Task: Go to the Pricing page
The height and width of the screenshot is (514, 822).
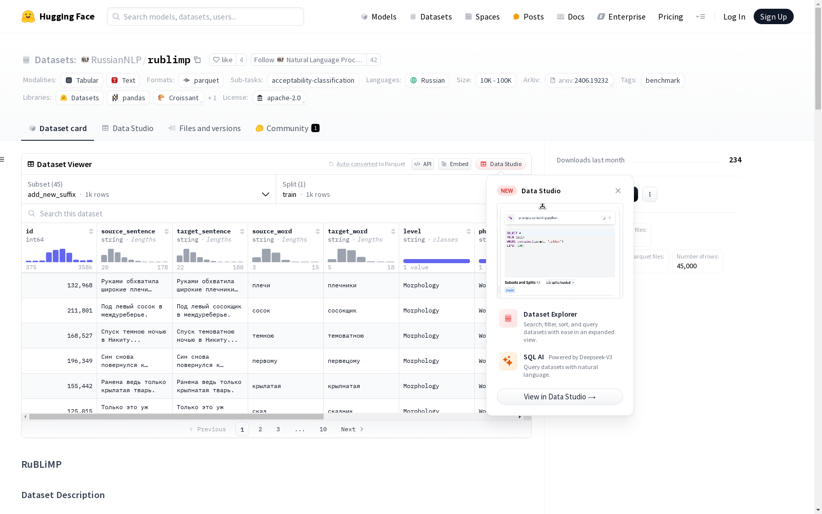Action: point(670,16)
